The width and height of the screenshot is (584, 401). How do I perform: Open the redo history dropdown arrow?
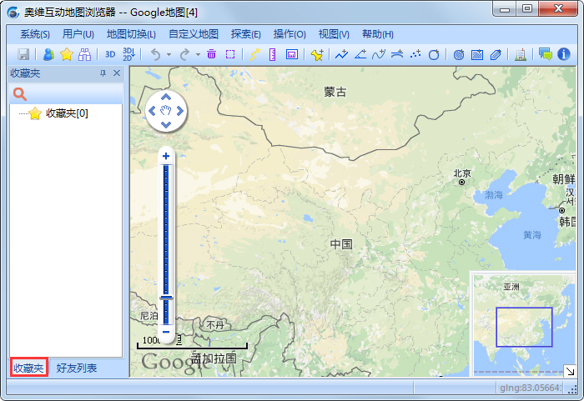(x=198, y=55)
